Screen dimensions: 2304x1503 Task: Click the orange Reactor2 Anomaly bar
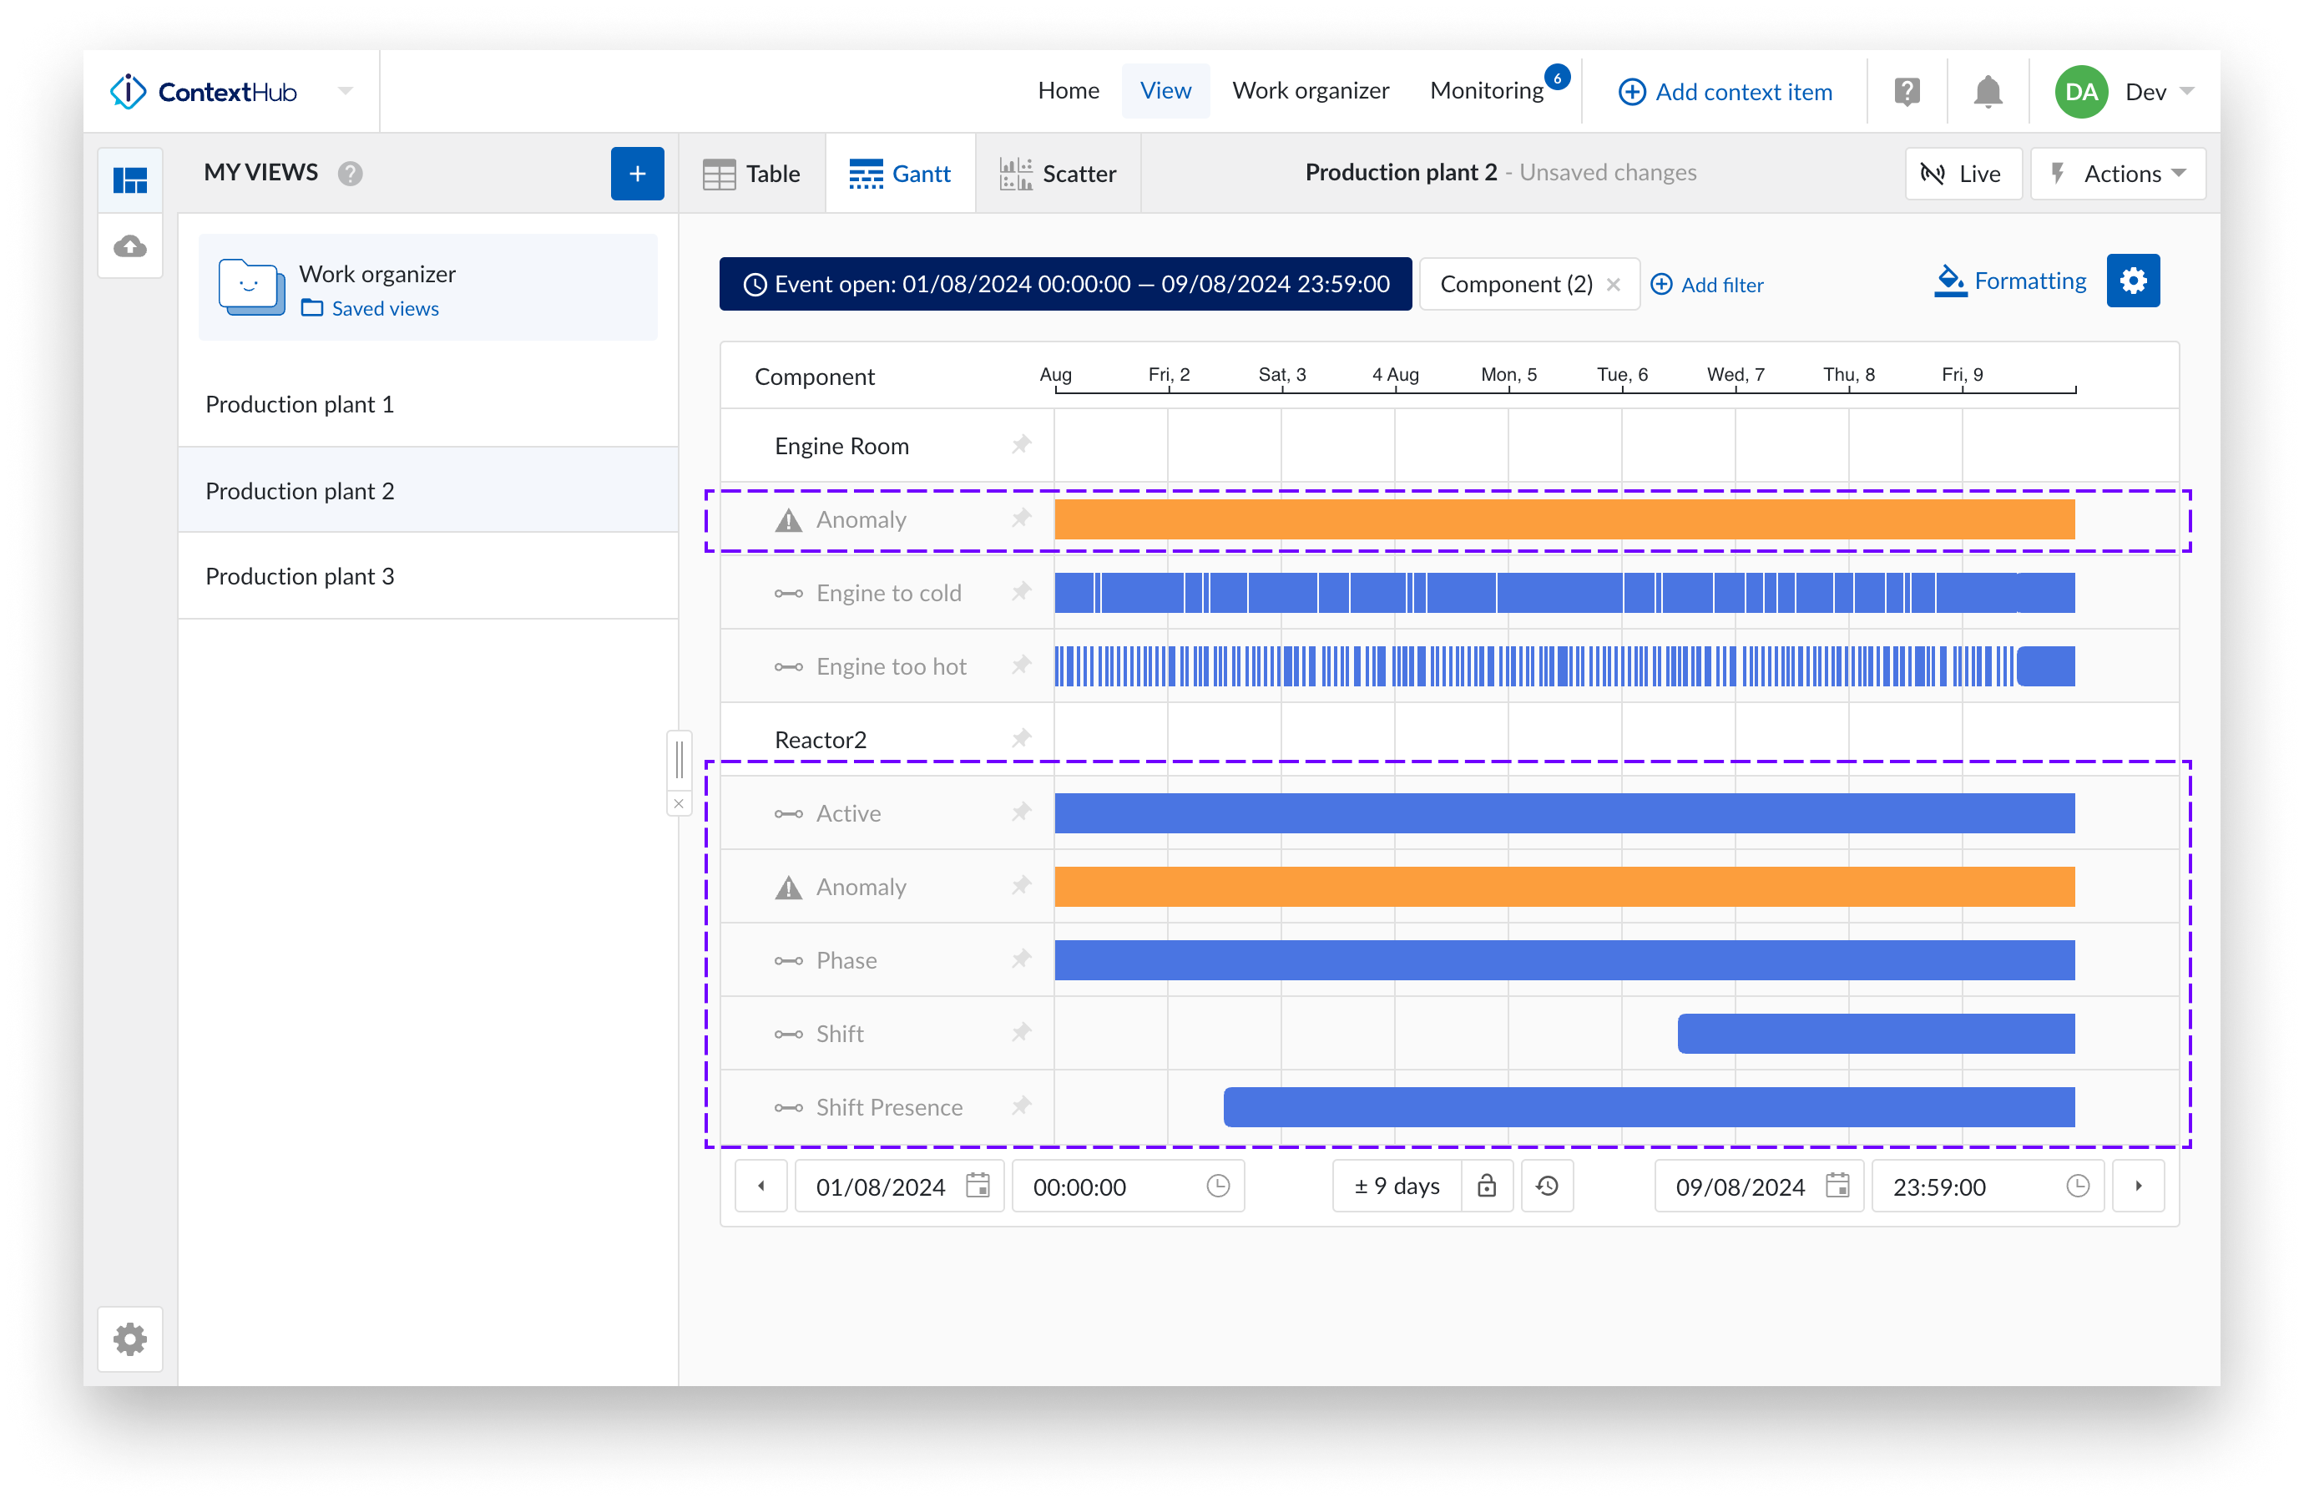click(1564, 887)
